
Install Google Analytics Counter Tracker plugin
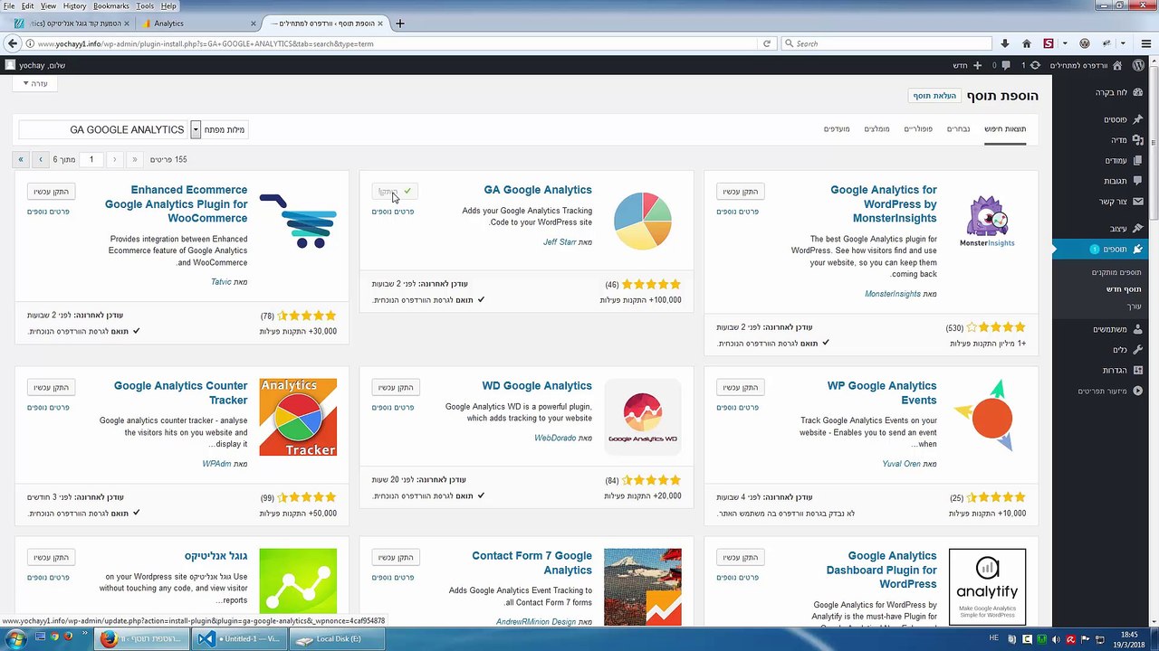[51, 388]
